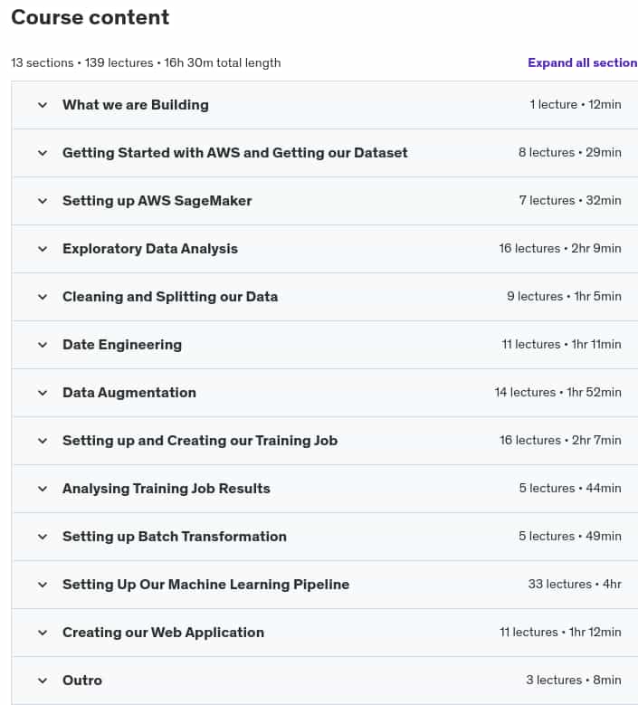Viewport: 638px width, 705px height.
Task: Click 'Expand all sections' link
Action: click(583, 62)
